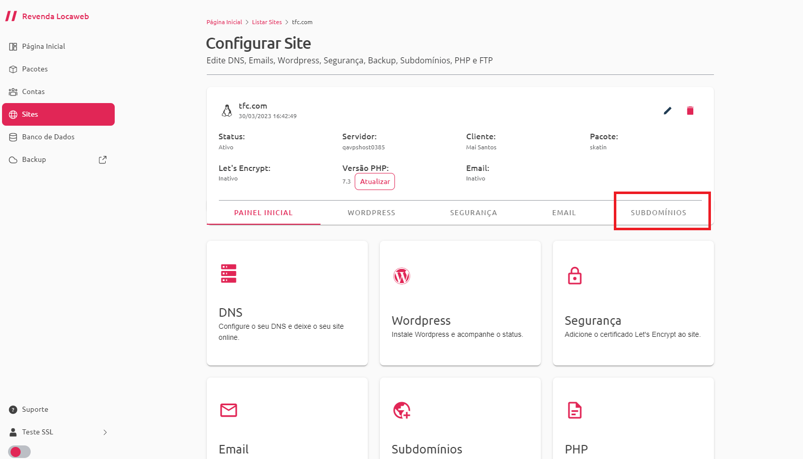803x459 pixels.
Task: Click the Linux penguin icon beside tfc.com
Action: coord(227,111)
